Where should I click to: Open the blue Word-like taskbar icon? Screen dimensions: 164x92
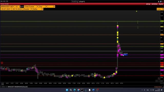[x=93, y=90]
